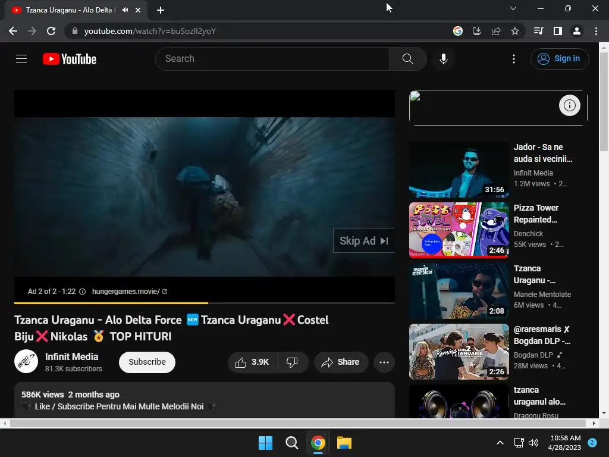
Task: Open more actions ellipsis under video
Action: click(384, 362)
